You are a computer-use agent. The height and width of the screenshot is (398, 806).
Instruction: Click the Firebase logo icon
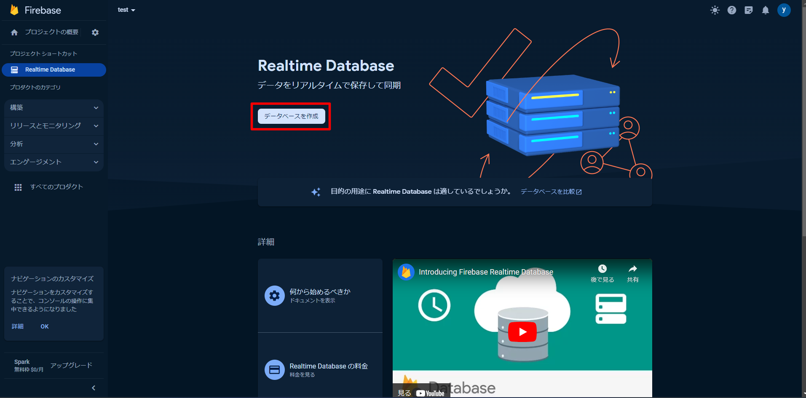pos(14,10)
